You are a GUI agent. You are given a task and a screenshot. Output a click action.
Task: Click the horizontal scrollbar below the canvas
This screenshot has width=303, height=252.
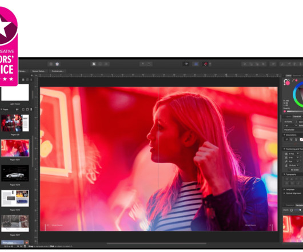[157, 243]
